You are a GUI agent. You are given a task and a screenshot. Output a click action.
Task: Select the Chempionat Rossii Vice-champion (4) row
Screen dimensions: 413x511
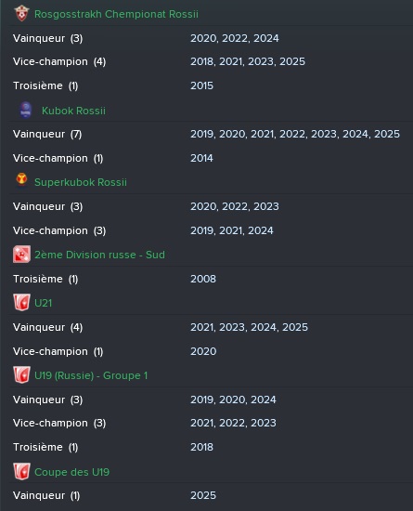(211, 61)
